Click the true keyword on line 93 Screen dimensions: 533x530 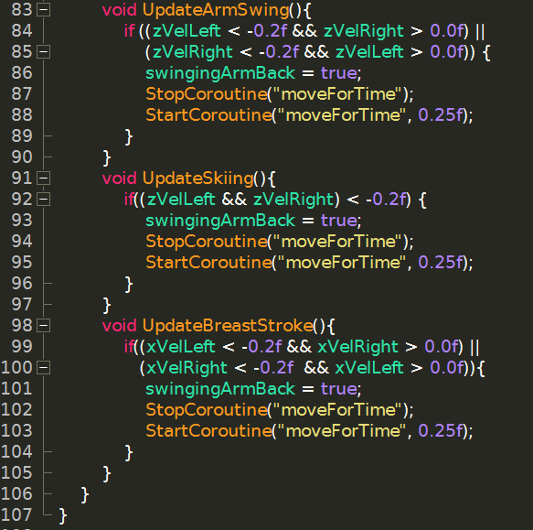tap(339, 221)
